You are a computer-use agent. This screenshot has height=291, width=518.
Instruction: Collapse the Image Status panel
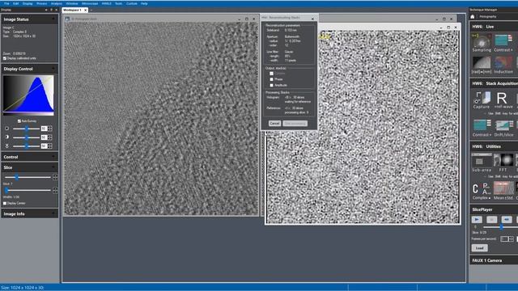pos(53,19)
